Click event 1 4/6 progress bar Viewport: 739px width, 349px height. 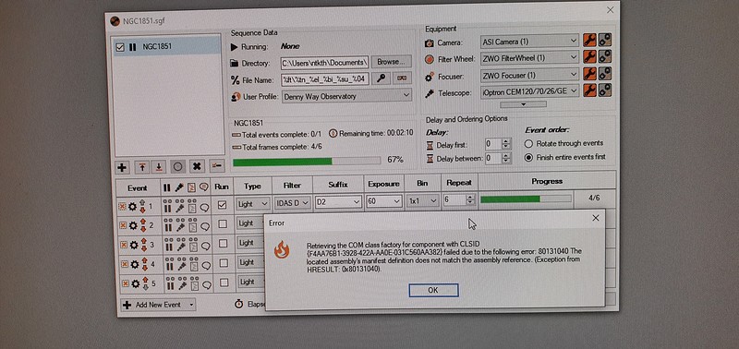click(x=526, y=199)
